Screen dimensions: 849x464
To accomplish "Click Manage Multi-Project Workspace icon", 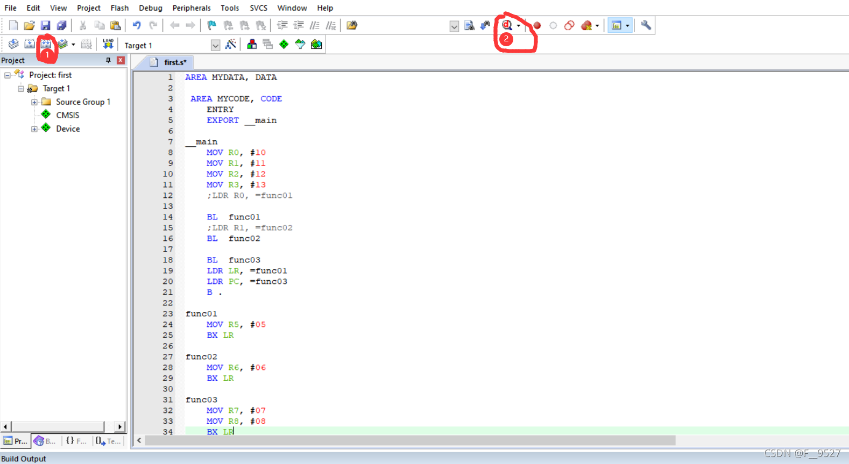I will (268, 44).
